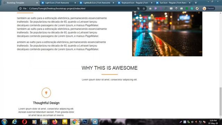Image resolution: width=222 pixels, height=125 pixels.
Task: Close the Keyboard Icon tab
Action: pyautogui.click(x=152, y=3)
